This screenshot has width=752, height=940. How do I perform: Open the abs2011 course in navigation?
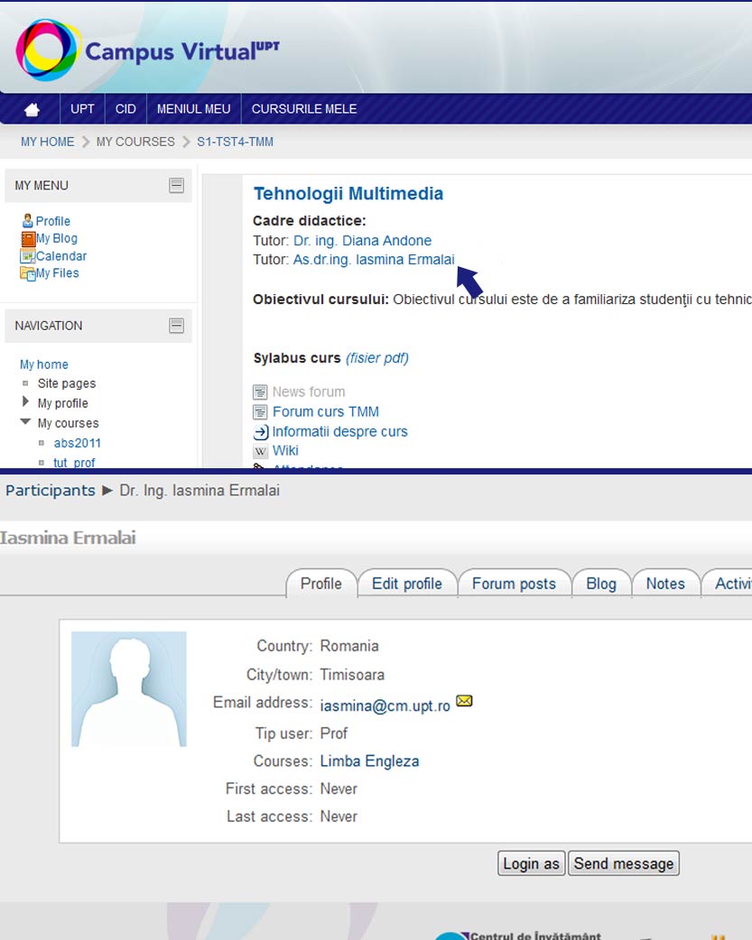pyautogui.click(x=78, y=443)
